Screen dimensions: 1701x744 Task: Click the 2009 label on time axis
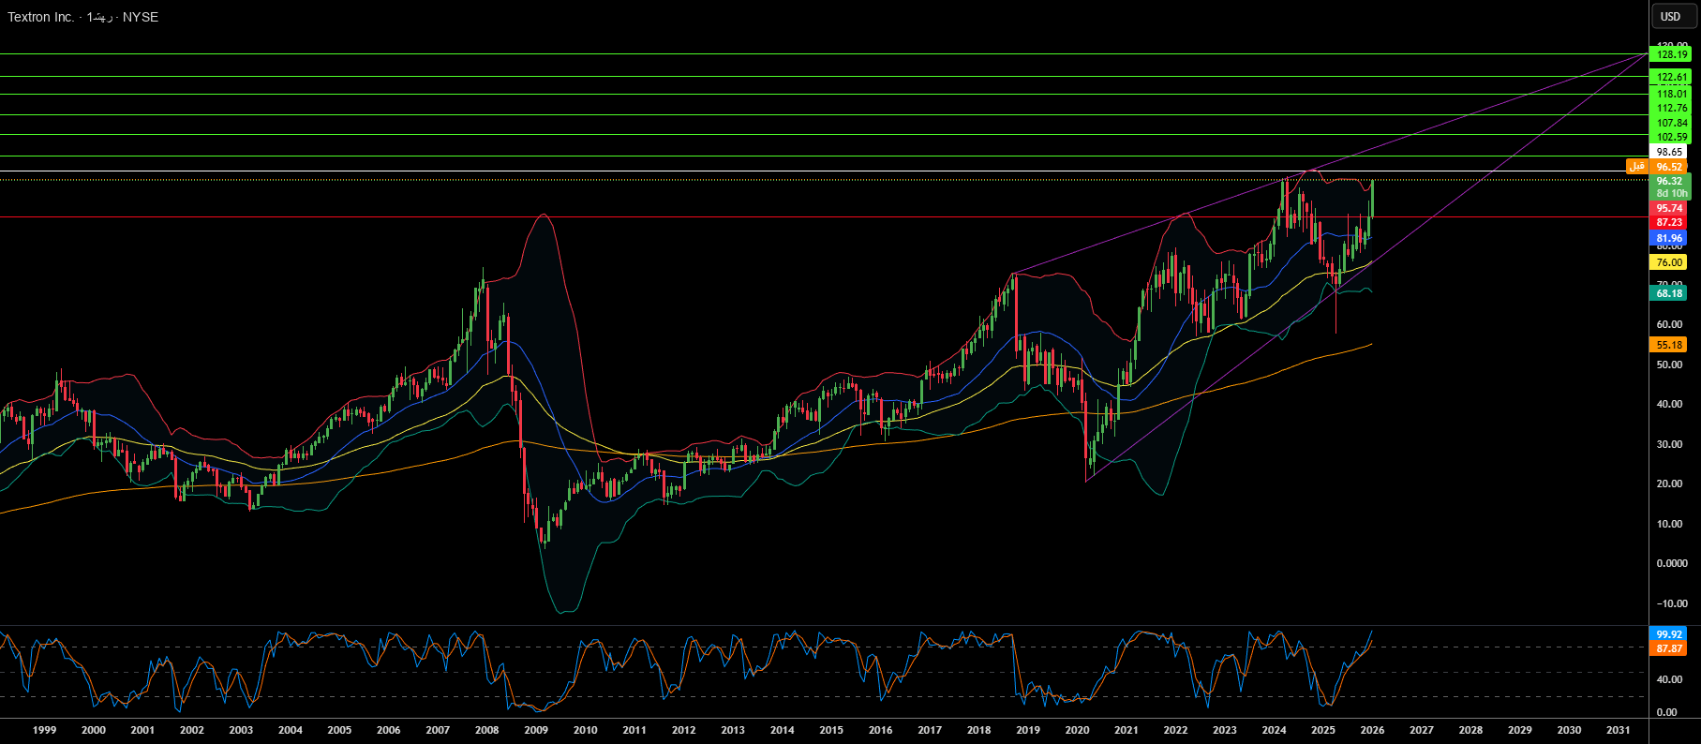[x=536, y=730]
